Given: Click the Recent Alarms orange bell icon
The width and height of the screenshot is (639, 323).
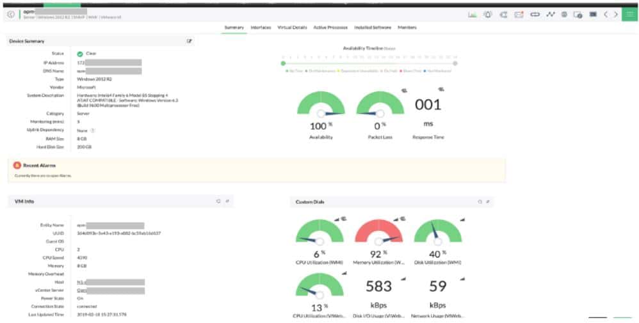Looking at the screenshot, I should pyautogui.click(x=17, y=166).
